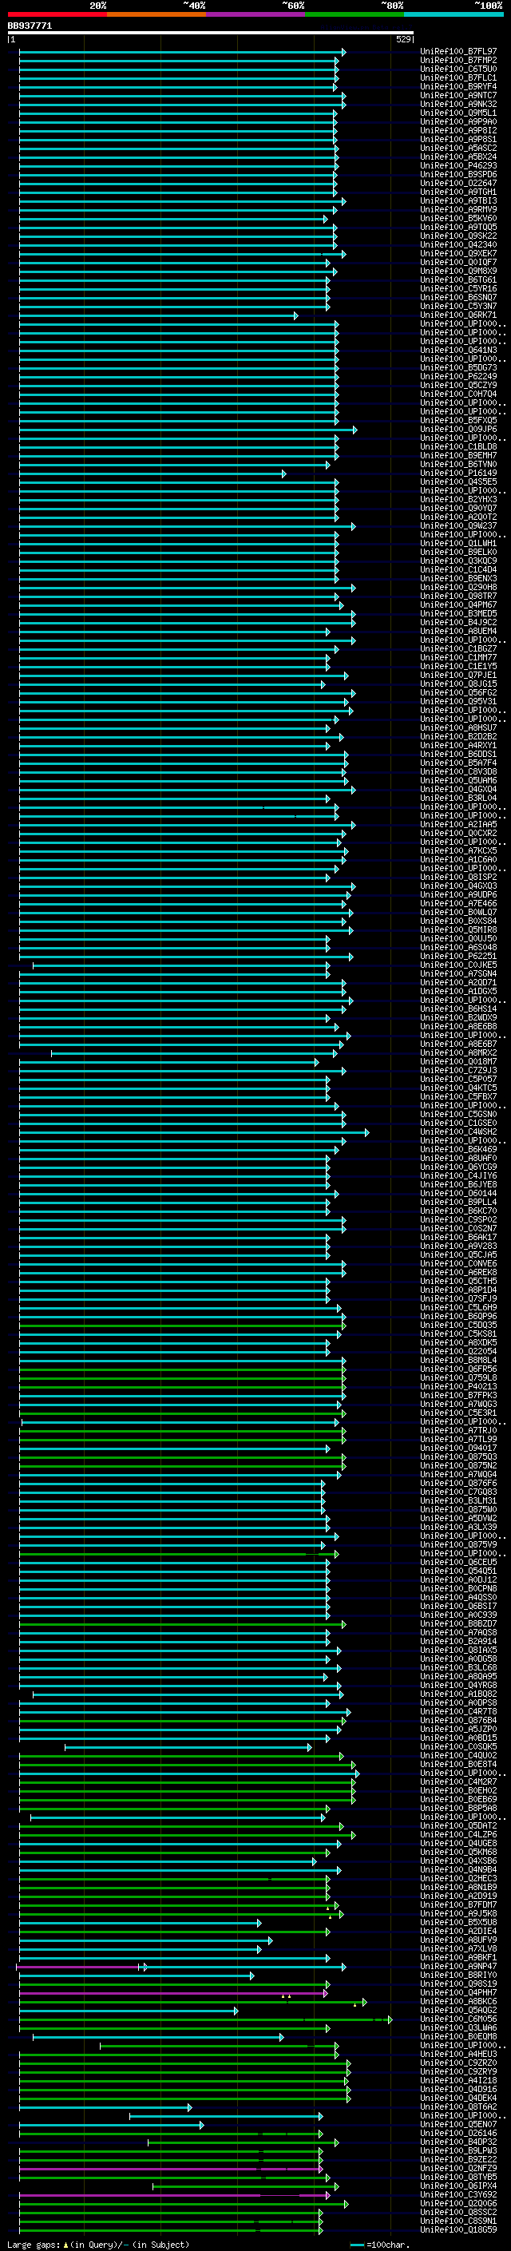Click the red 20% identity legend segment

57,14
